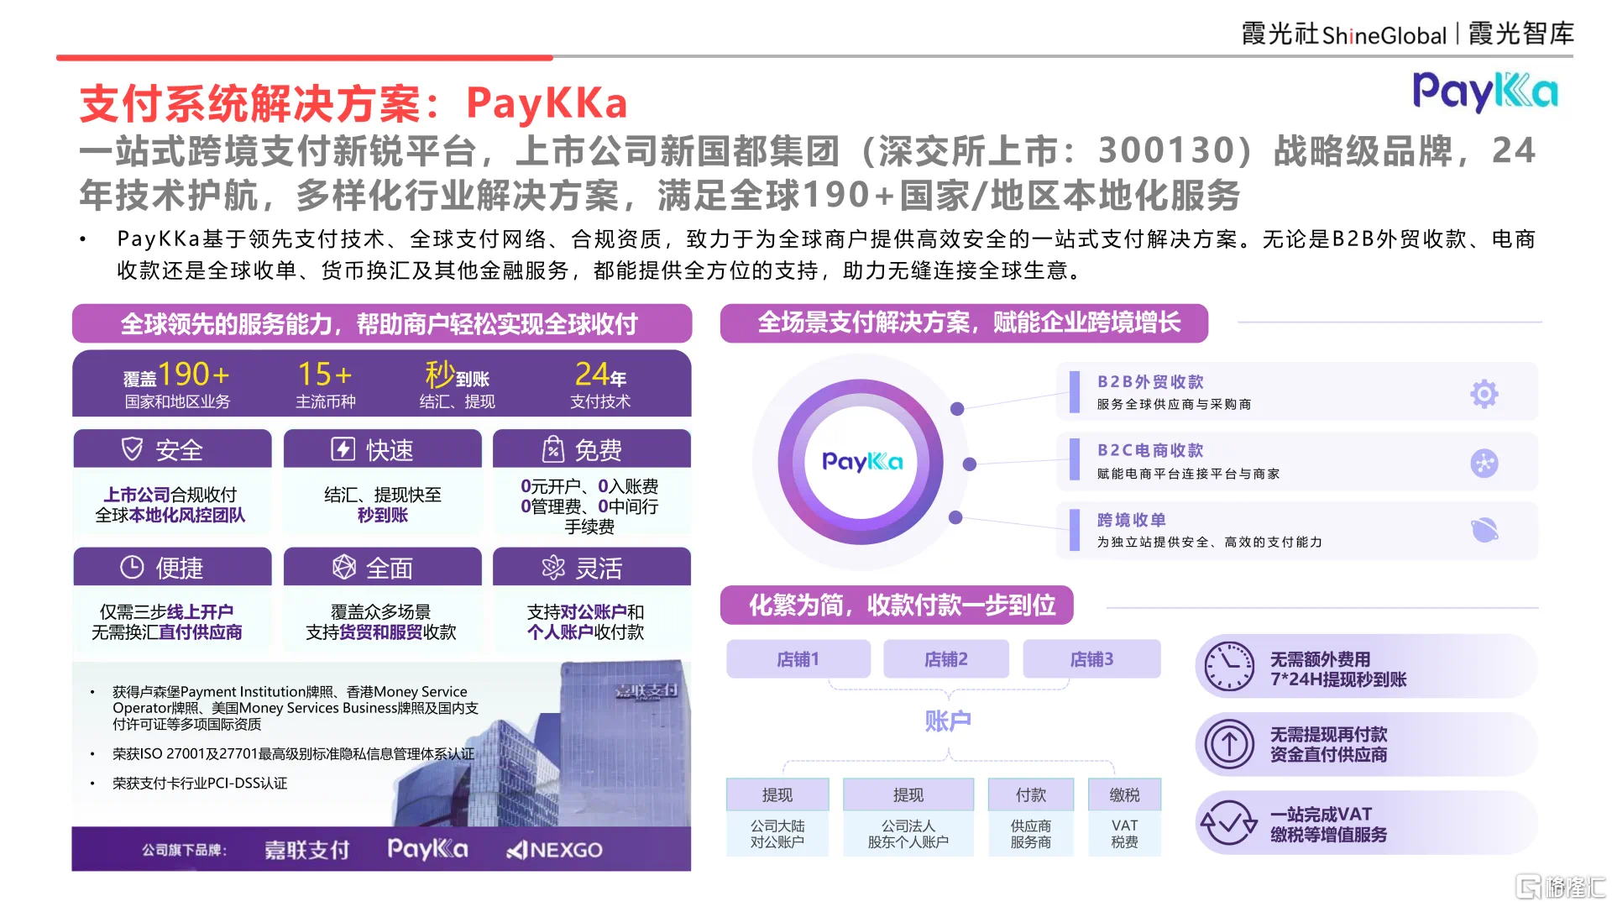Click the gear icon in B2B外贸收款 row
This screenshot has width=1612, height=907.
(x=1484, y=393)
